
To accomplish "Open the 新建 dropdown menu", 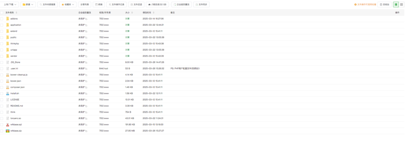I will pyautogui.click(x=28, y=5).
